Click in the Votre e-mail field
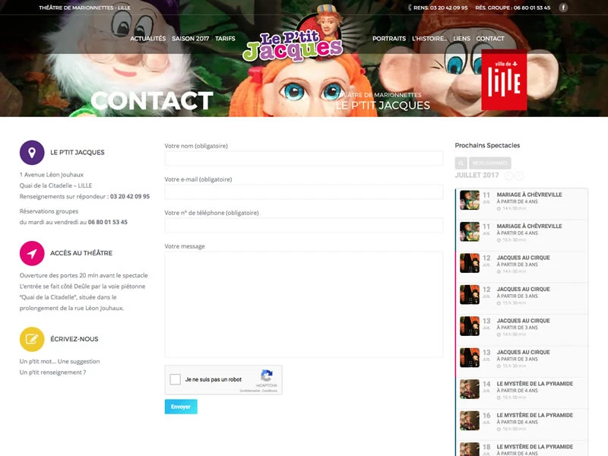Viewport: 608px width, 456px height. click(x=303, y=192)
